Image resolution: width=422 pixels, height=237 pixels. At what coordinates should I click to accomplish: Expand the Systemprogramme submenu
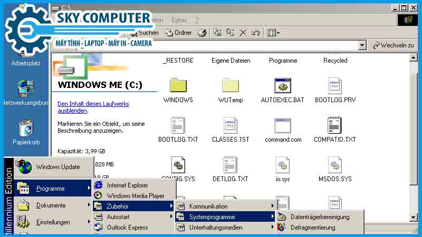(225, 216)
